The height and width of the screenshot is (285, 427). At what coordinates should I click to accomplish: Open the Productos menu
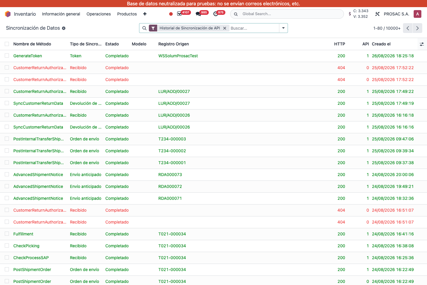(127, 14)
